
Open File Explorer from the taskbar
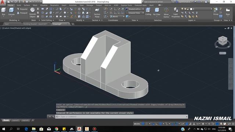coord(34,129)
